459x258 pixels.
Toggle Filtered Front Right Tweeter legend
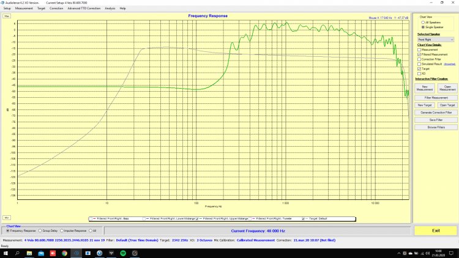[x=250, y=219]
